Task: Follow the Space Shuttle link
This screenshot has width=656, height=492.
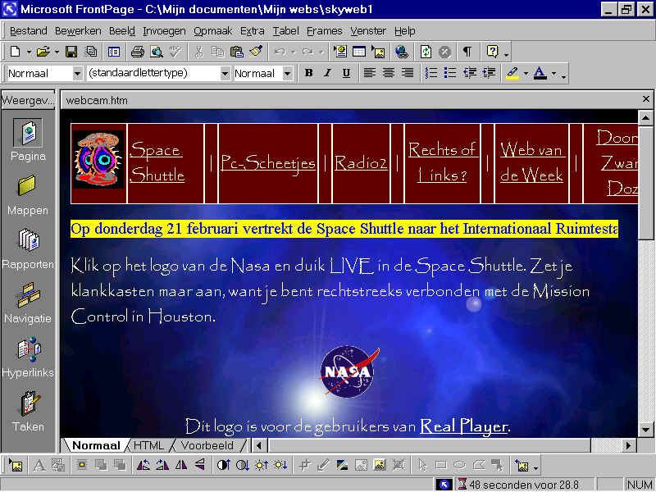Action: click(157, 162)
